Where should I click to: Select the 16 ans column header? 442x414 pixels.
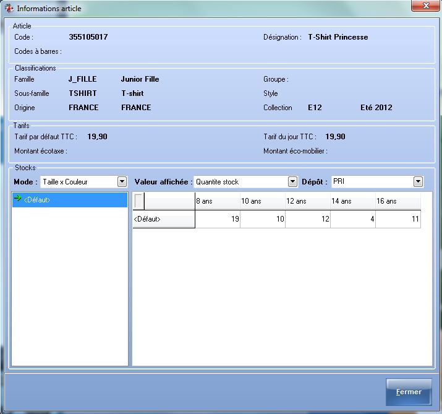pyautogui.click(x=397, y=201)
